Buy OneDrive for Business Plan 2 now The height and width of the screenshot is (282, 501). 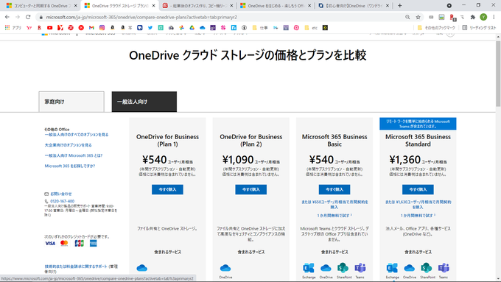(x=251, y=189)
